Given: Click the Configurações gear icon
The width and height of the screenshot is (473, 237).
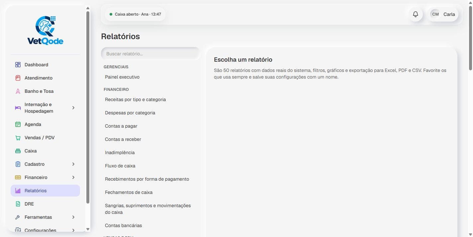Looking at the screenshot, I should point(18,230).
